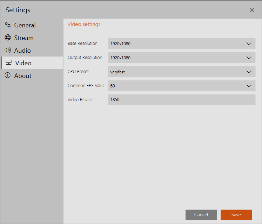Close the Settings dialog with the X
Image resolution: width=262 pixels, height=224 pixels.
(252, 10)
